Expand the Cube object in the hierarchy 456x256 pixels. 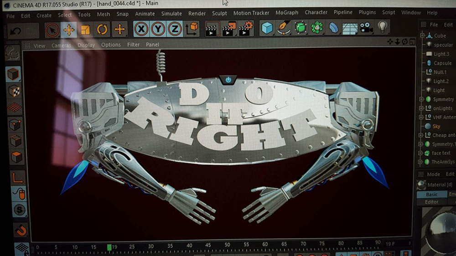pos(422,36)
